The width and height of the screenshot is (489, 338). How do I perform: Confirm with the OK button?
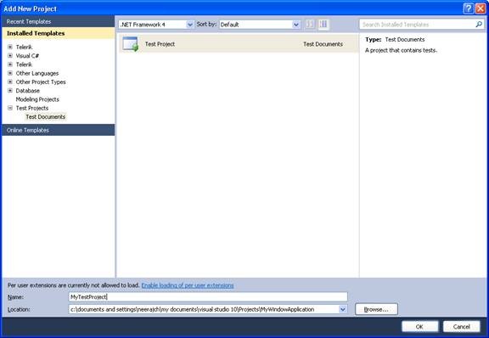419,326
